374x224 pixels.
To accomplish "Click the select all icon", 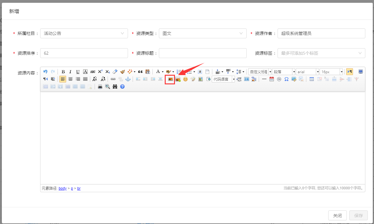I will [200, 72].
